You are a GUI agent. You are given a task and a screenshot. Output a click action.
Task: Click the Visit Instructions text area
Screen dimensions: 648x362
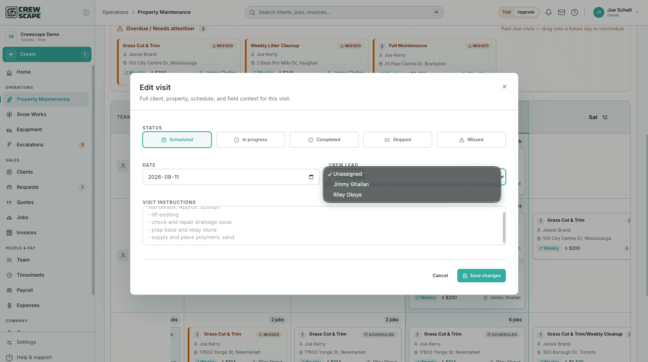[x=324, y=226]
